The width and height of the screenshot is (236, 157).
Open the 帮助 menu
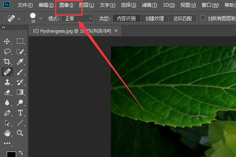click(230, 5)
